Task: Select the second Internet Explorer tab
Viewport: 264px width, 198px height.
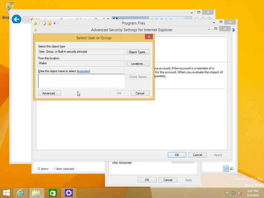Action: (167, 18)
